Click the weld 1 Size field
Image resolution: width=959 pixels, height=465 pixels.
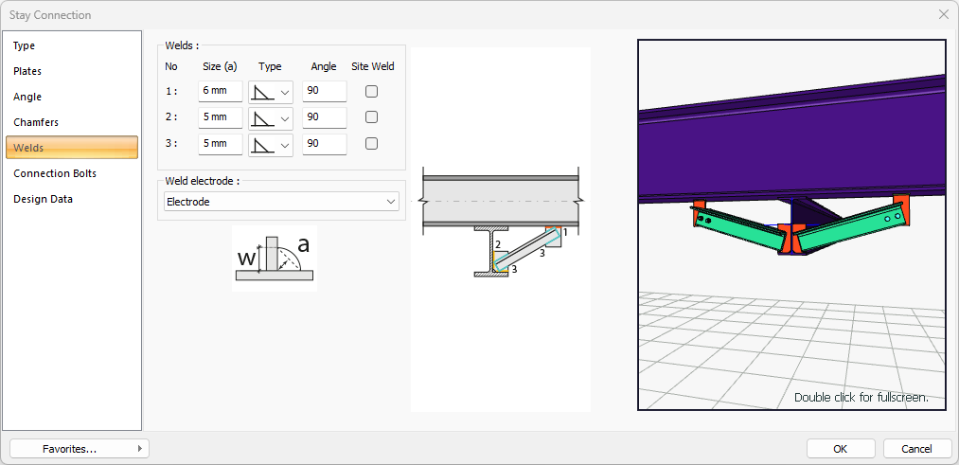(x=220, y=92)
